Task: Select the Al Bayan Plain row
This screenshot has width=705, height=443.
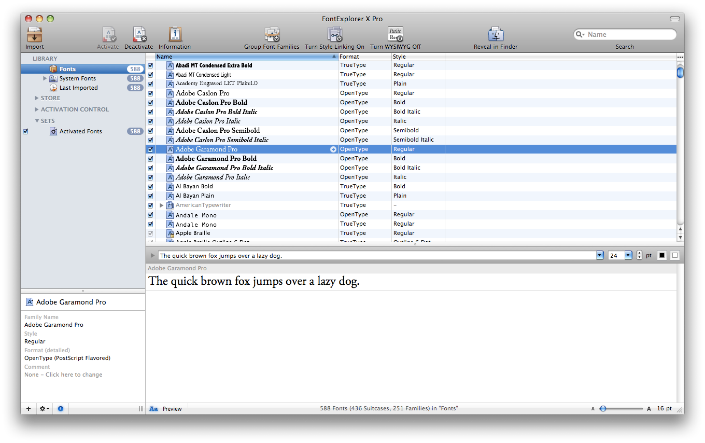Action: pos(411,196)
